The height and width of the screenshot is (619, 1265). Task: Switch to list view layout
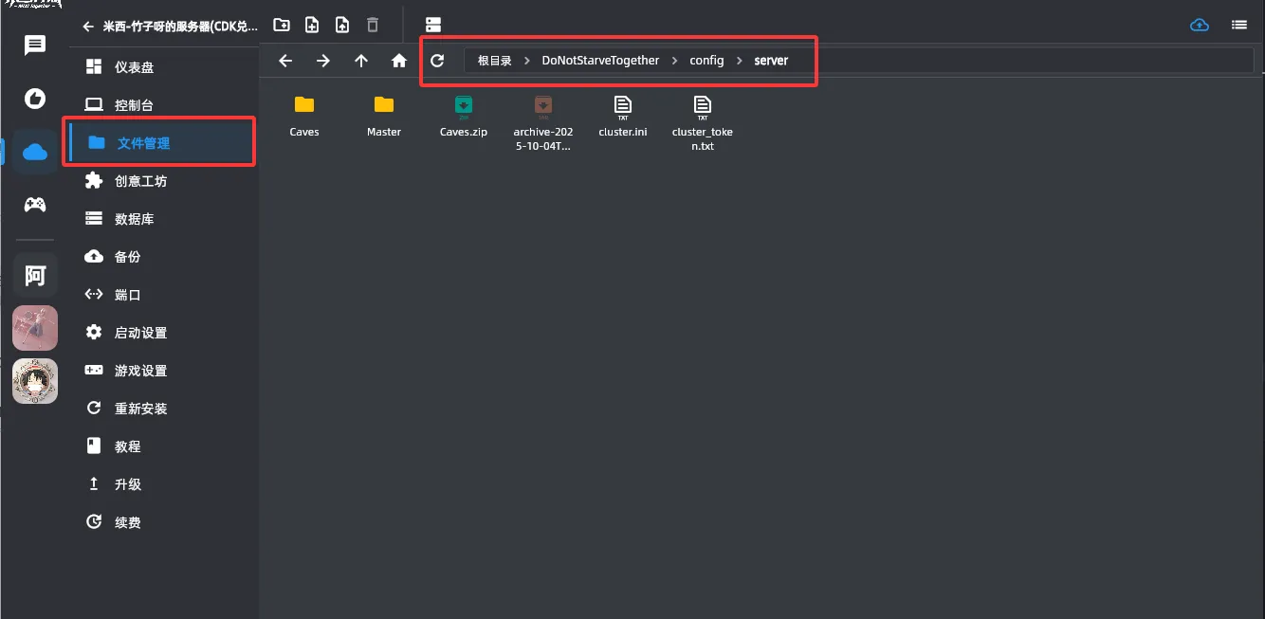pyautogui.click(x=1238, y=25)
